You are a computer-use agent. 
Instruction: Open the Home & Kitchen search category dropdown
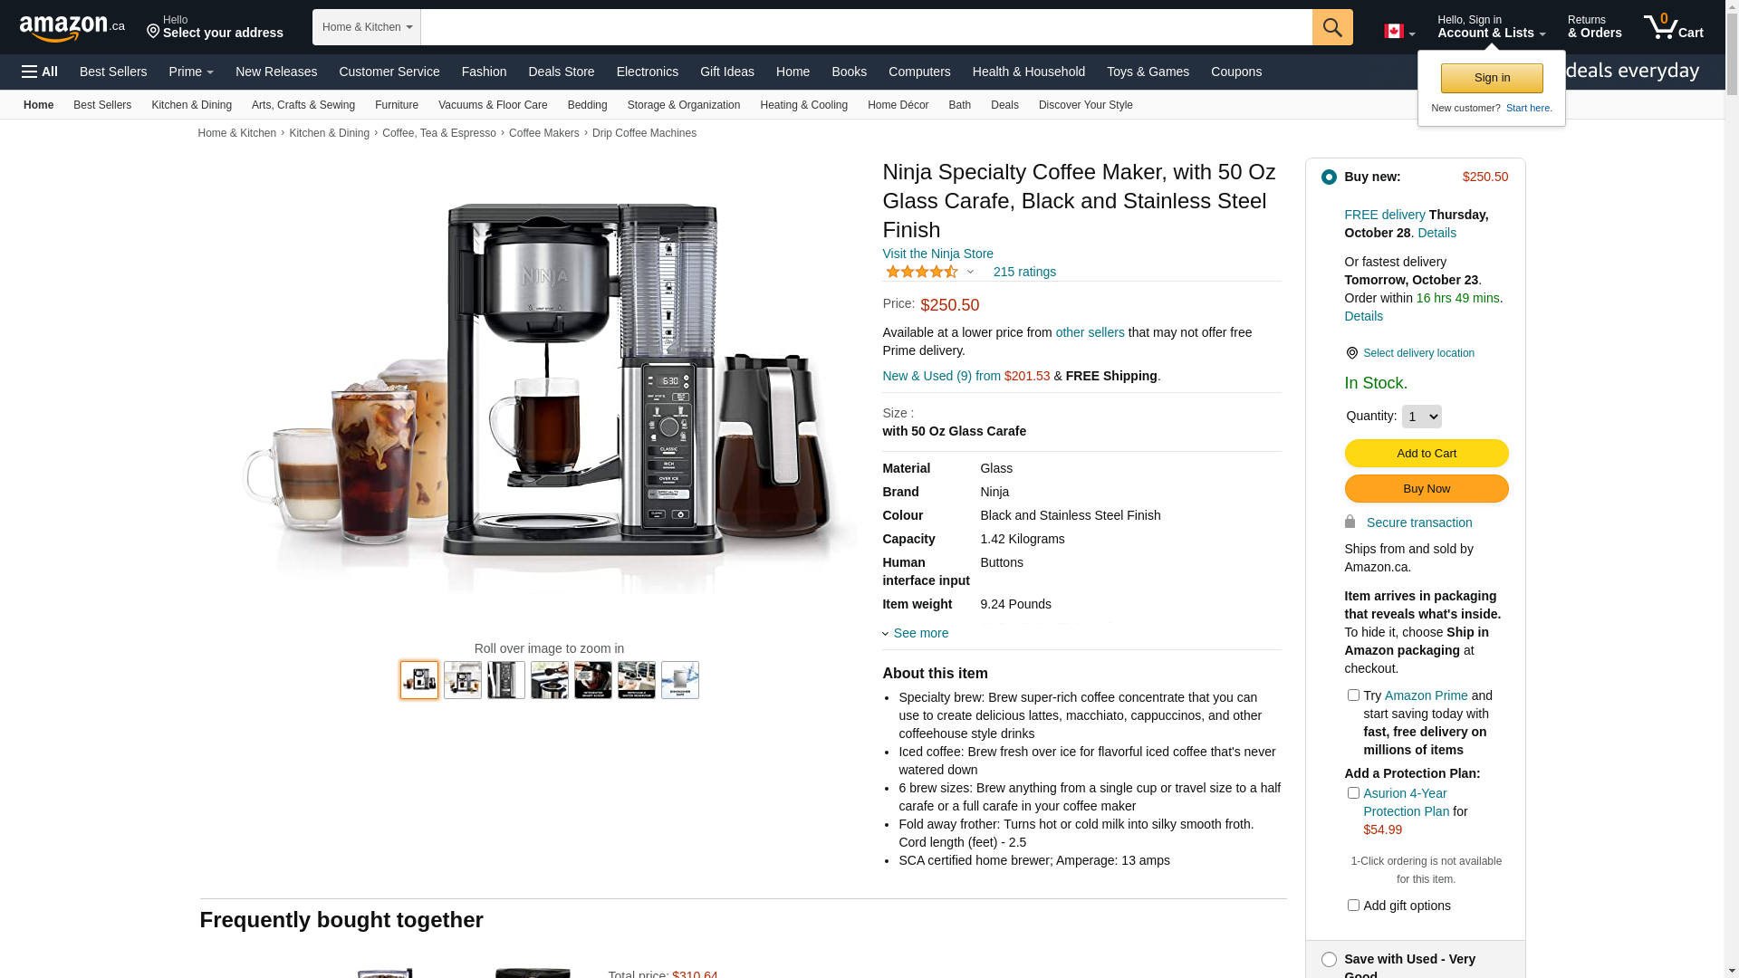tap(367, 27)
